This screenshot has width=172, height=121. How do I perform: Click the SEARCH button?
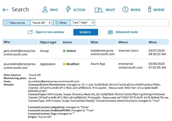click(86, 32)
